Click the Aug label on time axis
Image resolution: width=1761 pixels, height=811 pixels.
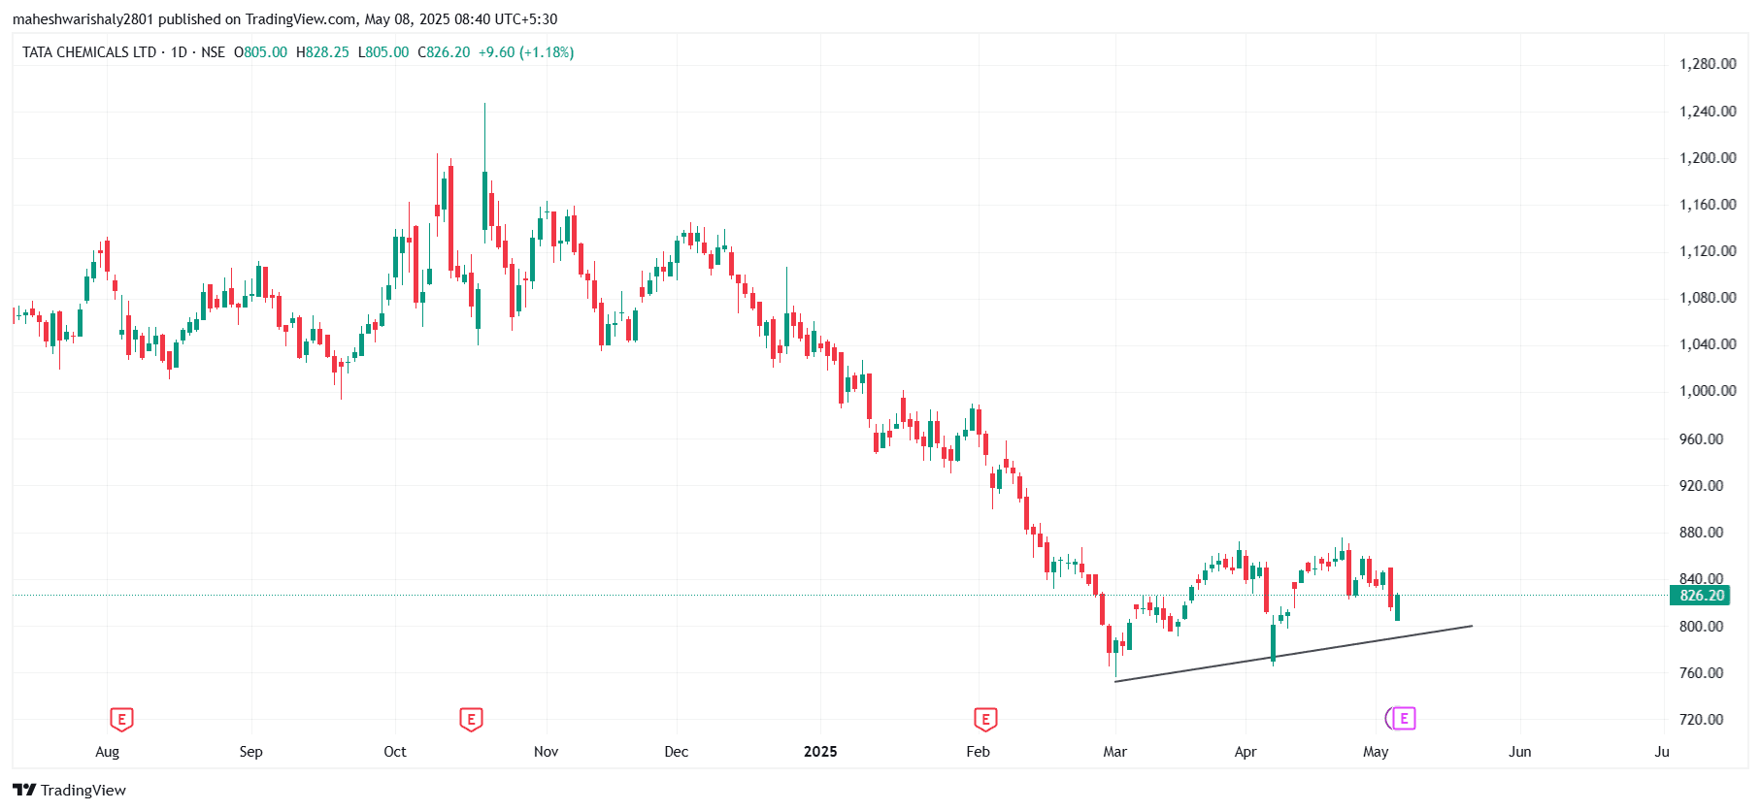click(x=108, y=752)
